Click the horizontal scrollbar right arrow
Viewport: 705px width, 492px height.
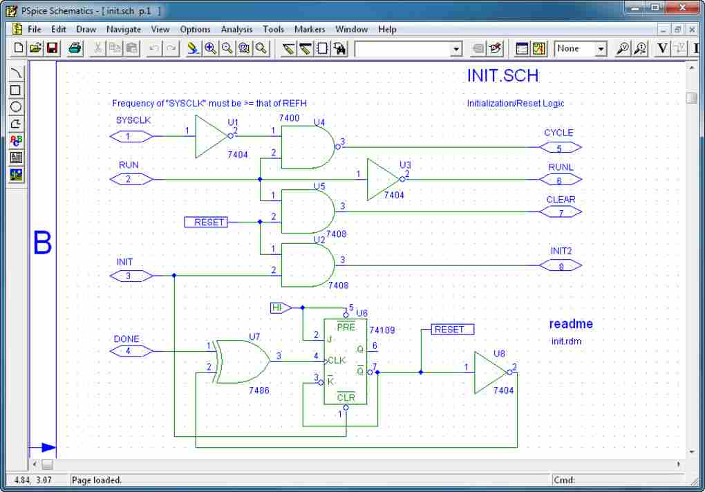(678, 464)
